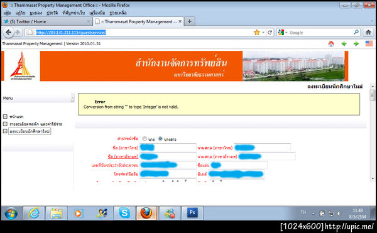Click the Firefox forward arrow button

click(x=18, y=33)
